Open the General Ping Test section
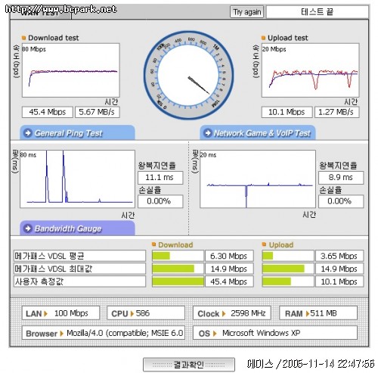This screenshot has width=378, height=373. [77, 132]
